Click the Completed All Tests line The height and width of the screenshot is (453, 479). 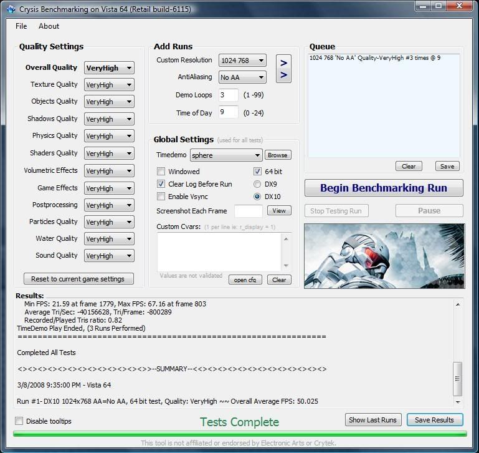point(46,353)
